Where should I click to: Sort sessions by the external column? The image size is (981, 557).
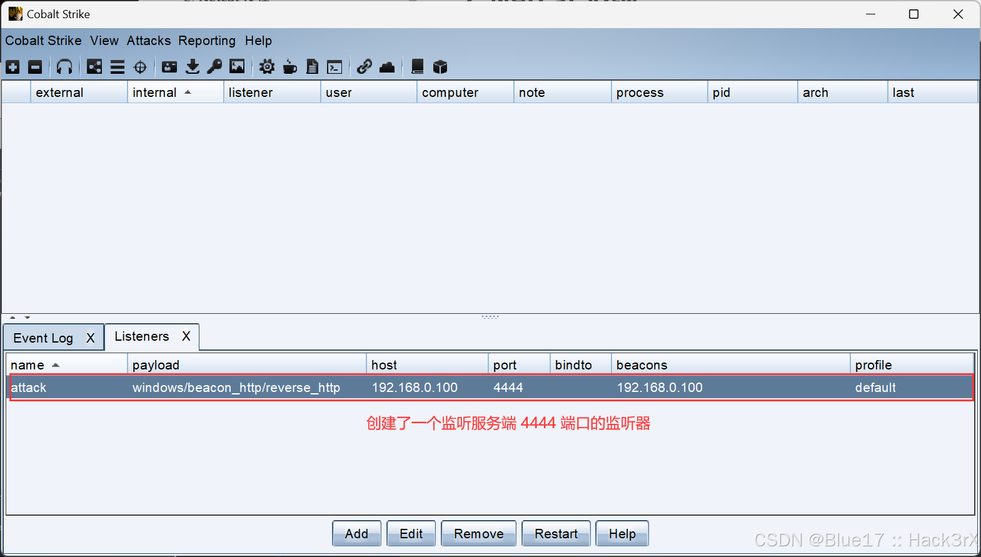(x=79, y=93)
